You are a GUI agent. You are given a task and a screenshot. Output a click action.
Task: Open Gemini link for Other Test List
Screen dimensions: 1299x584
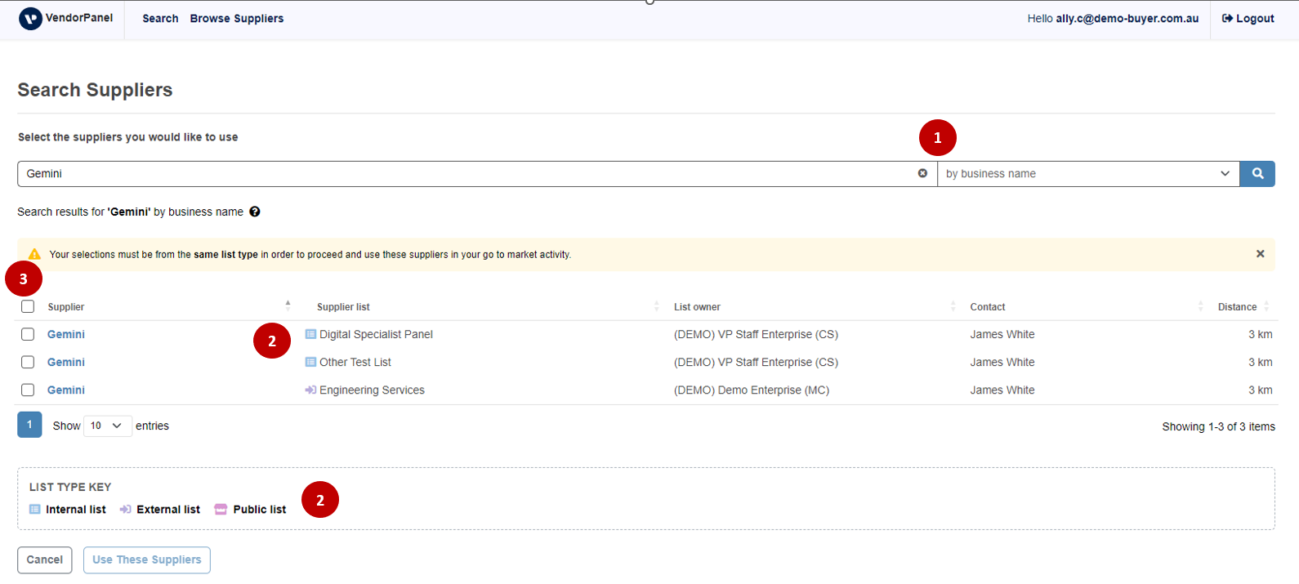click(66, 362)
